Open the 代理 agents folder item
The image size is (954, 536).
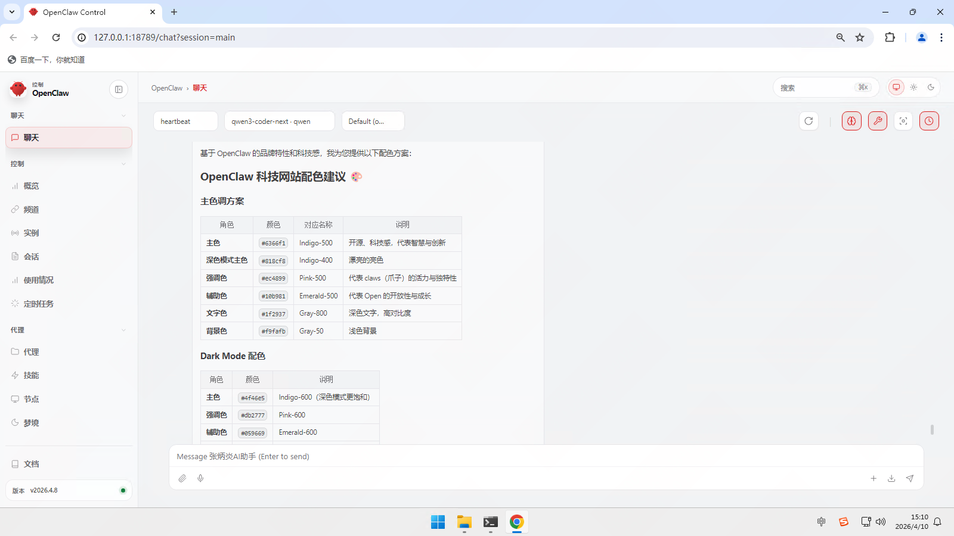[69, 352]
